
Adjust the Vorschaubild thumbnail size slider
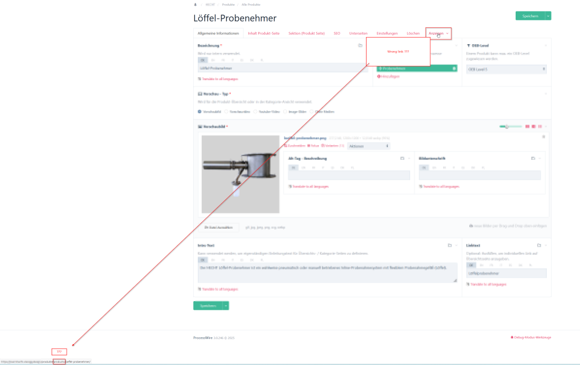(506, 126)
